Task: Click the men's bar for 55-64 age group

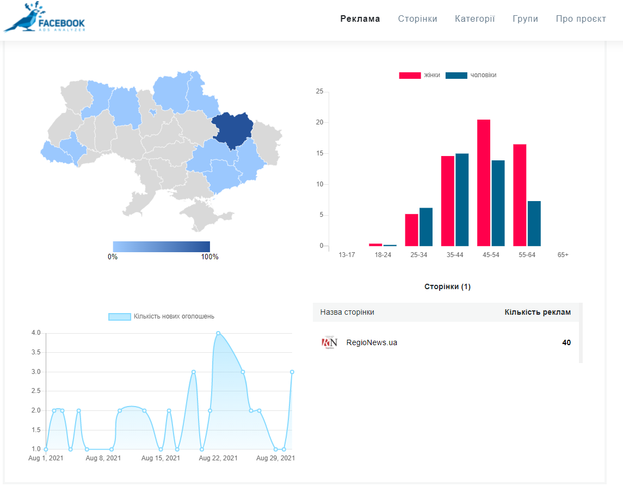Action: pos(534,223)
